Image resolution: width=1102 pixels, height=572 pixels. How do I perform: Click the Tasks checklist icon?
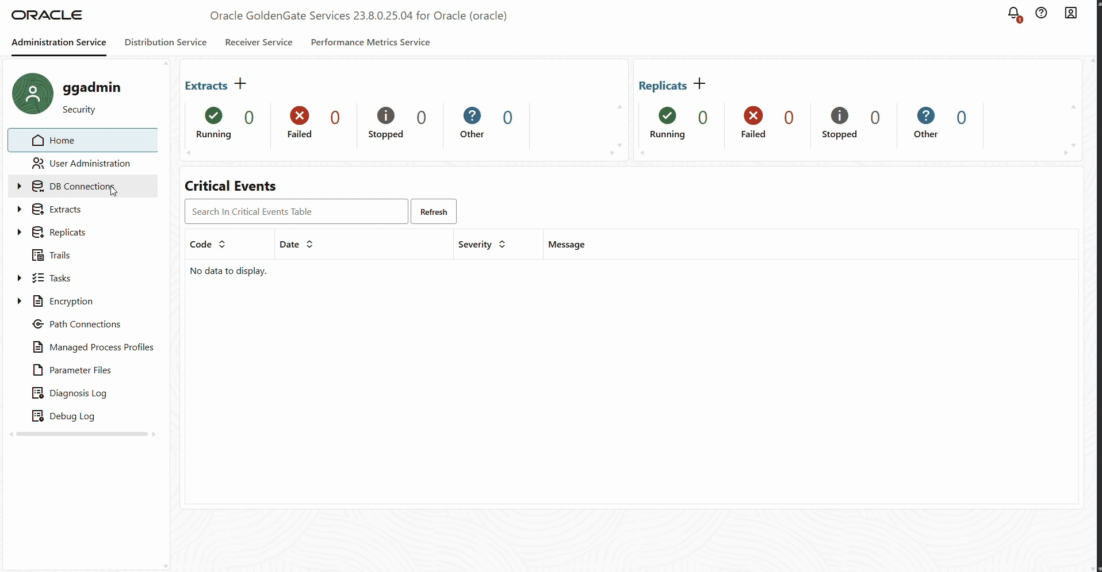(x=38, y=278)
